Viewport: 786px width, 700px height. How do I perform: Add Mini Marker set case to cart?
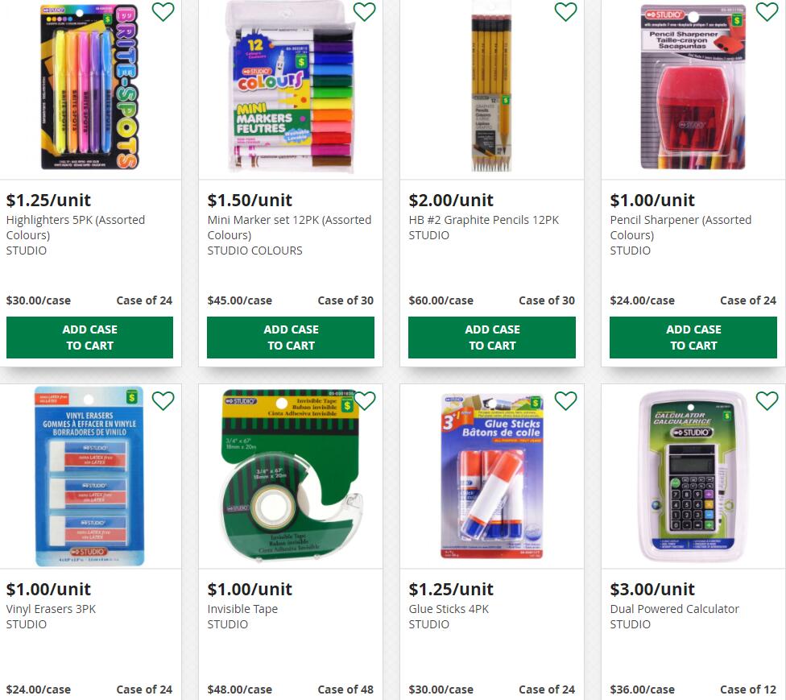point(291,338)
